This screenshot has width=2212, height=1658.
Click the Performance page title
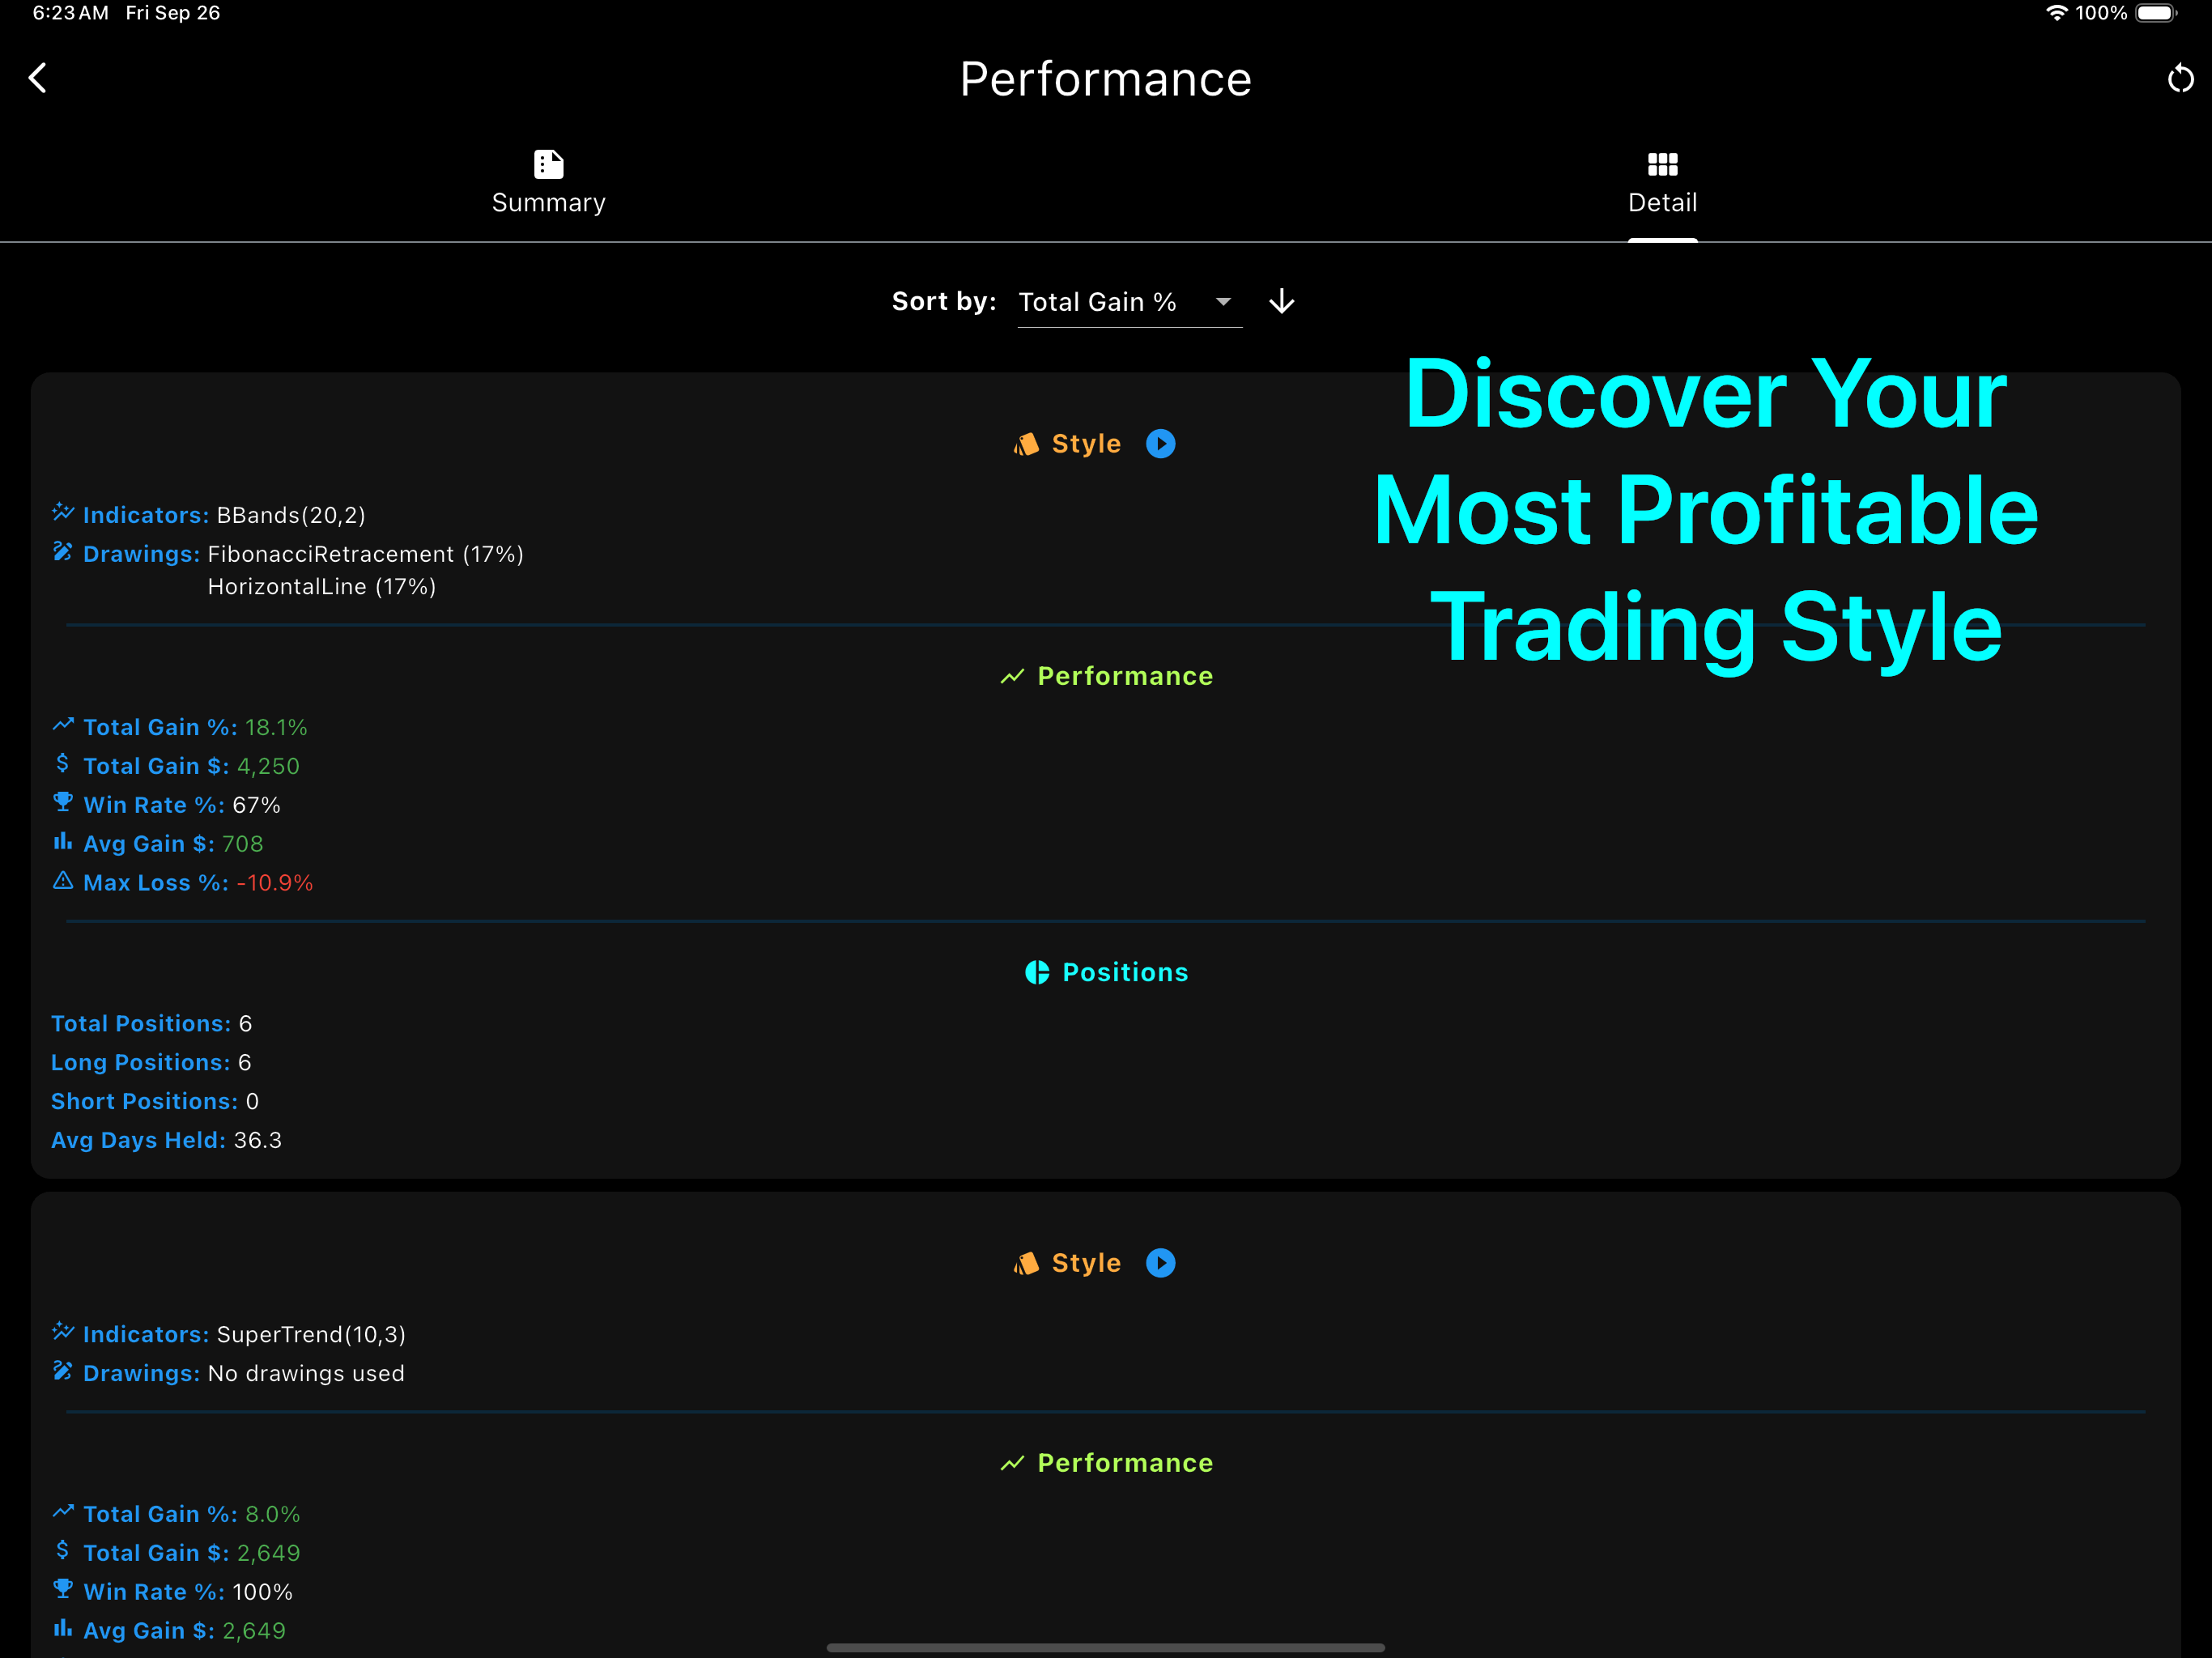(x=1106, y=79)
